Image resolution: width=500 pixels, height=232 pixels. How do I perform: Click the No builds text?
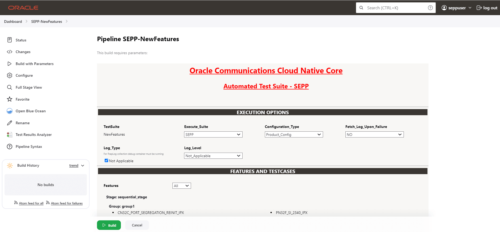coord(46,185)
